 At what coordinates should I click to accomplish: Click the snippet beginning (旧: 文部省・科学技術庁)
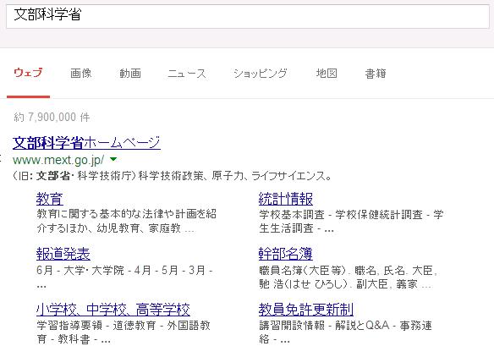pyautogui.click(x=172, y=176)
